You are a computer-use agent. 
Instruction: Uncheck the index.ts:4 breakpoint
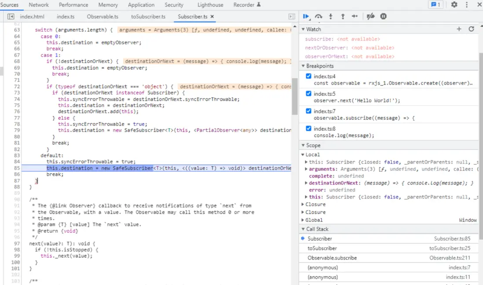308,76
